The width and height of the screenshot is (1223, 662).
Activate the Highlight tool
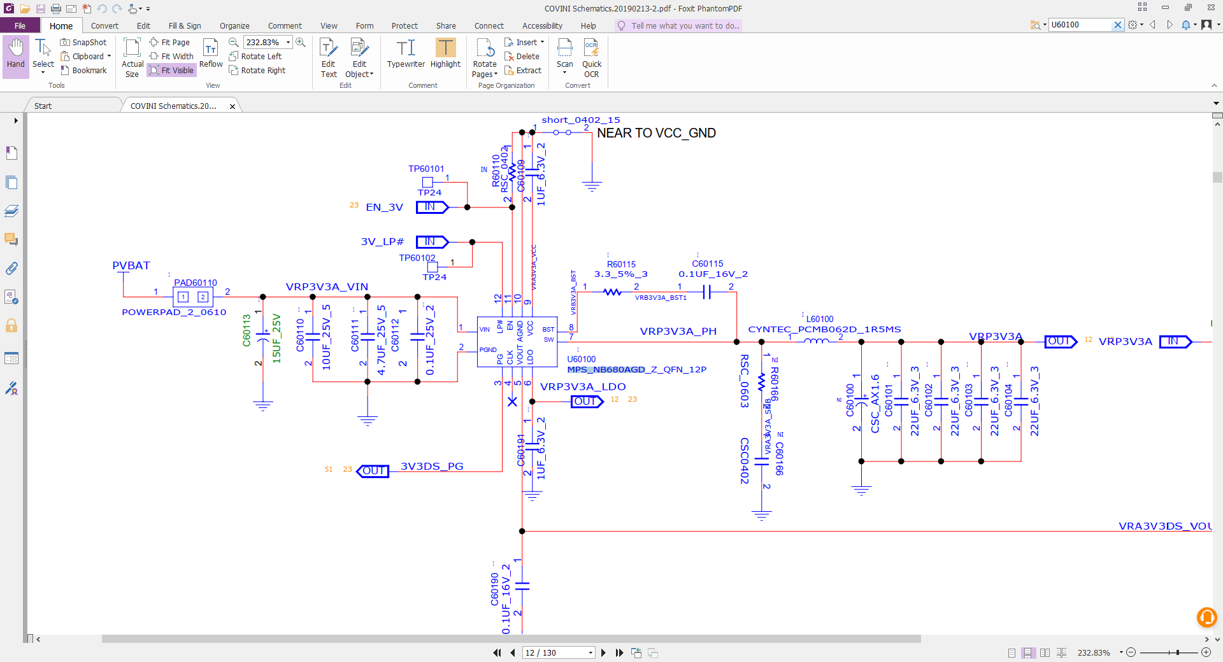tap(445, 48)
